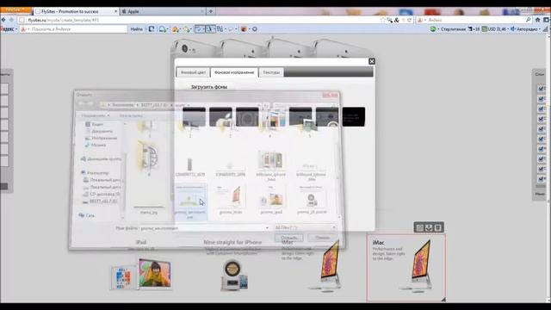Click the Найти button in Yandex toolbar
Image resolution: width=551 pixels, height=310 pixels.
(136, 29)
